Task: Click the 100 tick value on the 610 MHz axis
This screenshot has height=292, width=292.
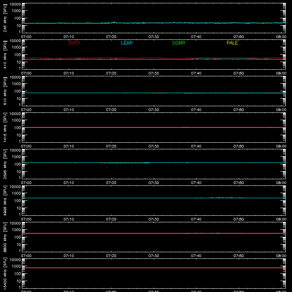Action: (x=18, y=91)
